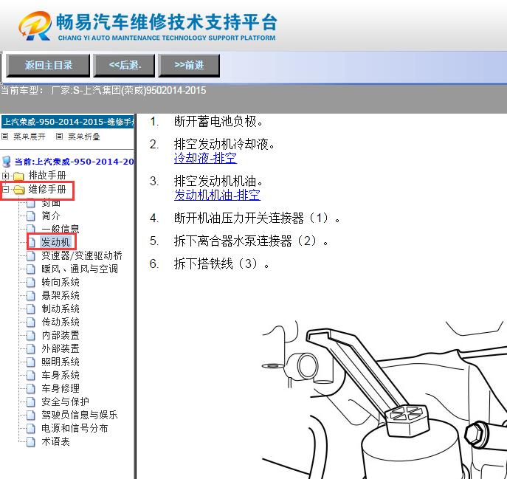Click the page icon next to 术语表

pyautogui.click(x=31, y=441)
